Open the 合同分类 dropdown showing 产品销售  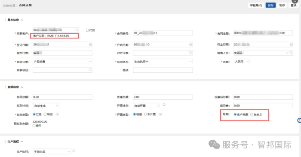pos(62,62)
